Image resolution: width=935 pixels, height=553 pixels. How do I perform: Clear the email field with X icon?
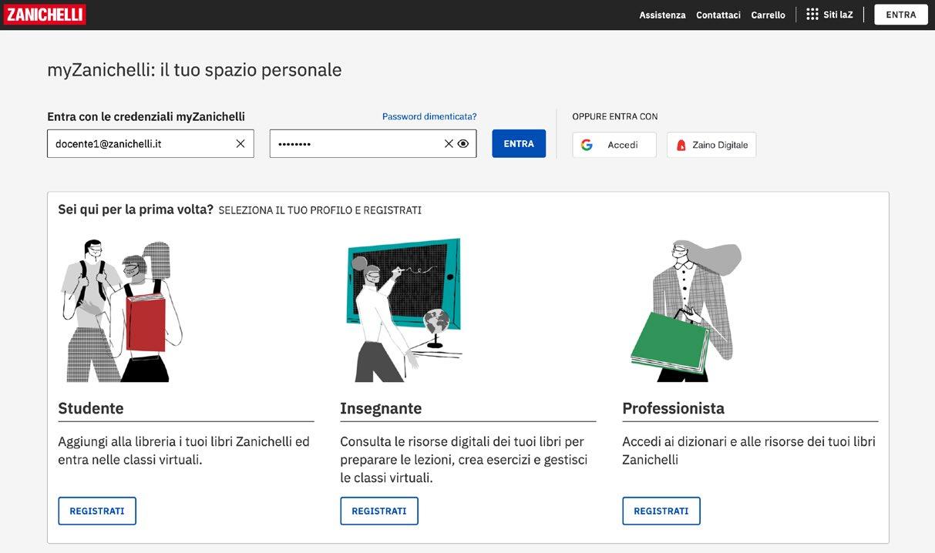point(240,144)
